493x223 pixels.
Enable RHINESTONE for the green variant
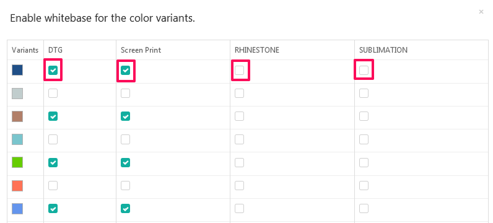(x=239, y=163)
